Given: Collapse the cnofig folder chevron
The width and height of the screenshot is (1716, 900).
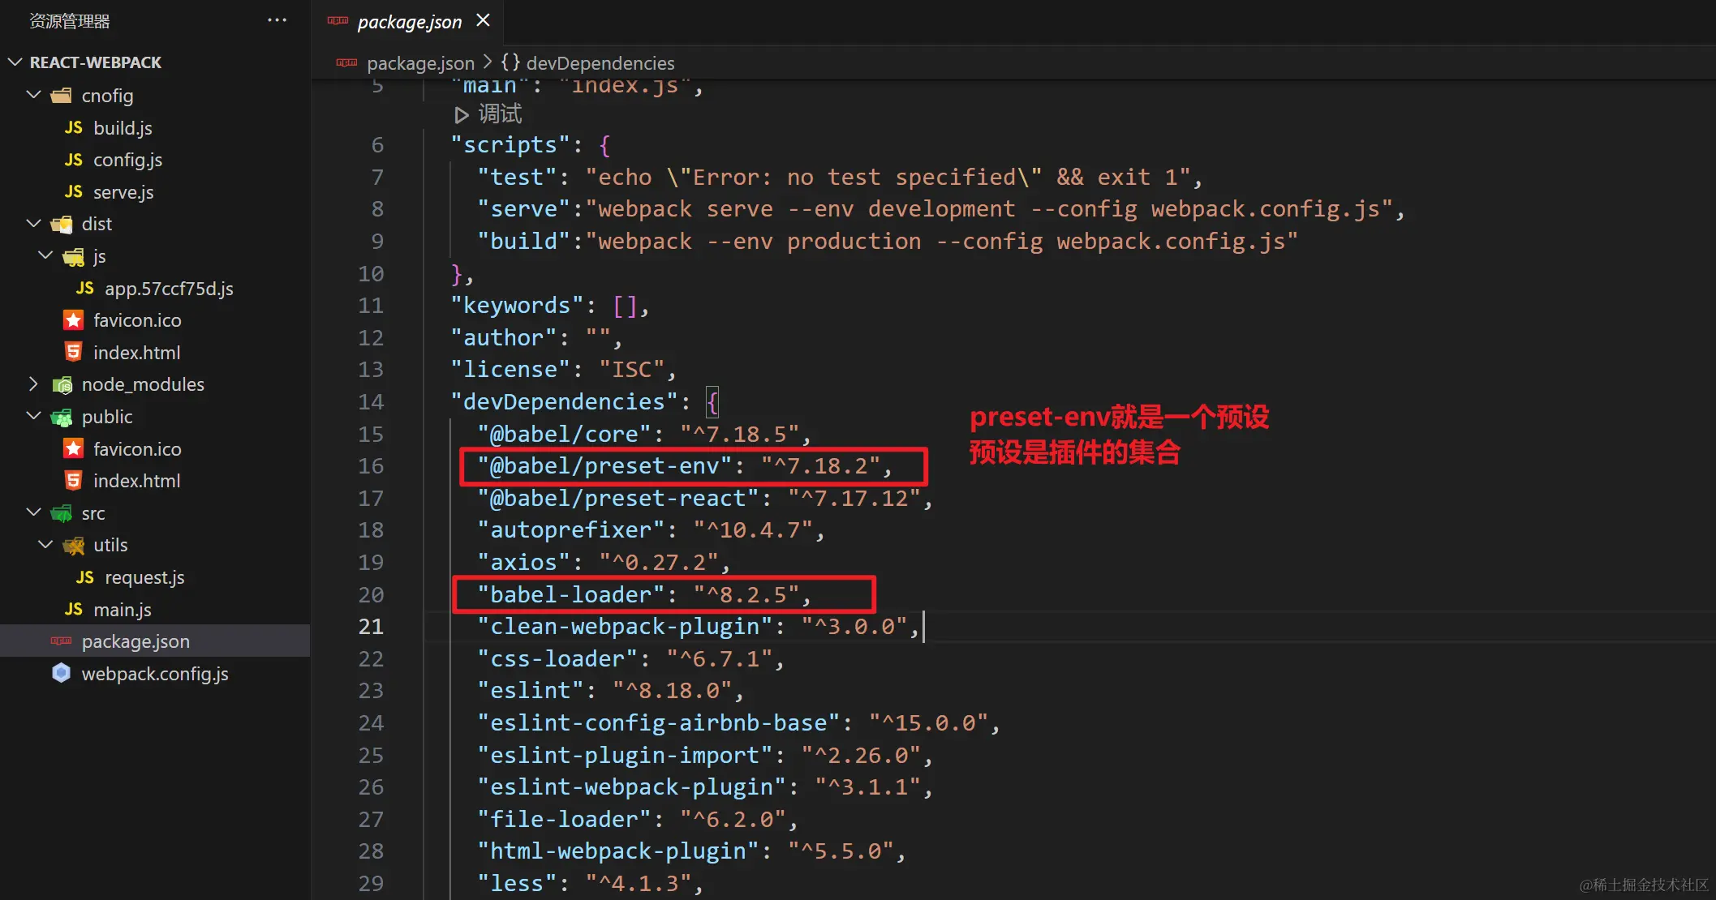Looking at the screenshot, I should click(33, 95).
